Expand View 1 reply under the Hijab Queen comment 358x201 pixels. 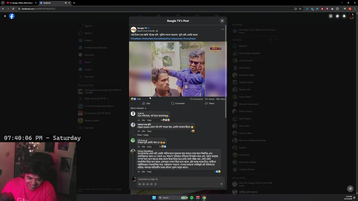pyautogui.click(x=143, y=135)
